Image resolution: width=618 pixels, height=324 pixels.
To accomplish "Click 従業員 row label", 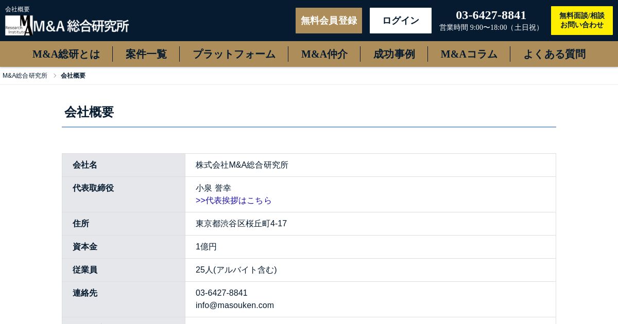I will click(x=85, y=270).
